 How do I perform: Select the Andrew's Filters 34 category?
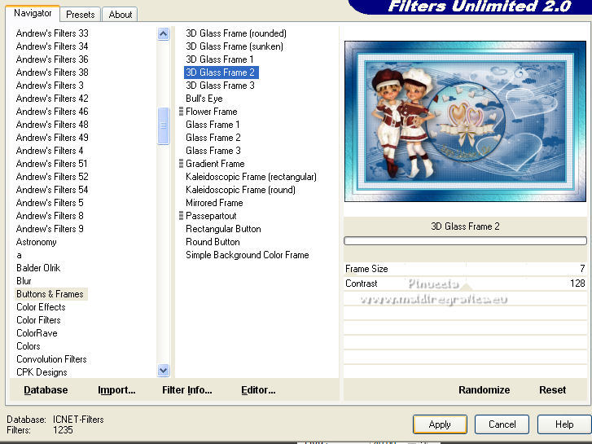point(52,46)
